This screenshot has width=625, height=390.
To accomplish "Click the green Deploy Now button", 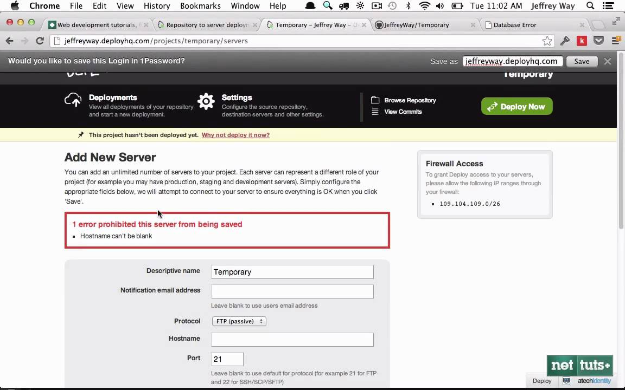I will click(x=516, y=106).
